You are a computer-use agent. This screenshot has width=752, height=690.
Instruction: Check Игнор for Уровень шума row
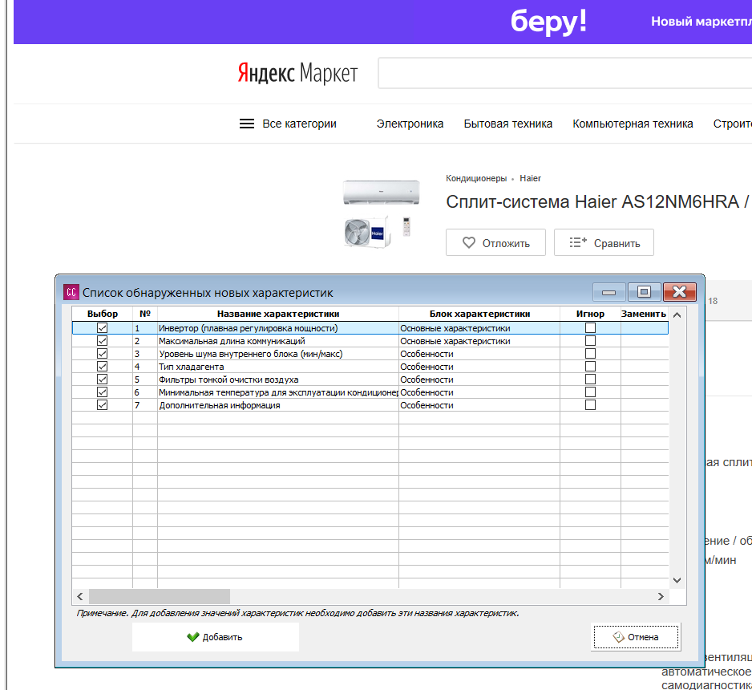pos(590,354)
